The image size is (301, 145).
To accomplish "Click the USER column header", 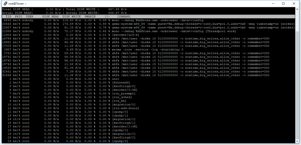I will coord(29,17).
